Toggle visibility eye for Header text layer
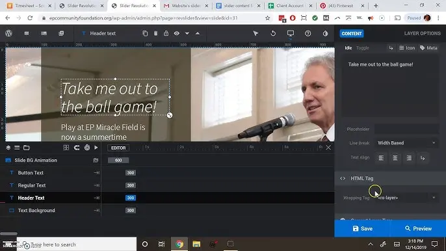Image resolution: width=446 pixels, height=251 pixels. click(177, 33)
